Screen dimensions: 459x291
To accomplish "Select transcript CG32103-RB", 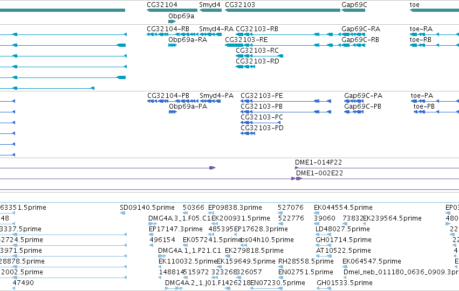I will coord(257,29).
